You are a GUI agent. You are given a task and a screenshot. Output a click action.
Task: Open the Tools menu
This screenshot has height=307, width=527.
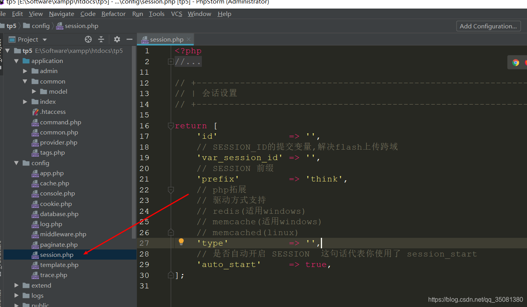pyautogui.click(x=156, y=14)
